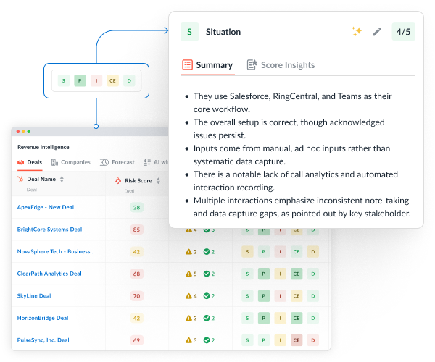Screen dimensions: 435x362
Task: Open the SkyLine Deal link
Action: [x=34, y=296]
